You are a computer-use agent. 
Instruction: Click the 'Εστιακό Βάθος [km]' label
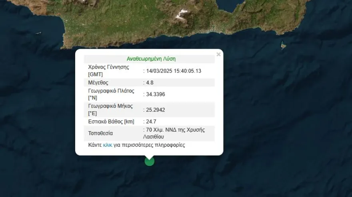pos(111,121)
